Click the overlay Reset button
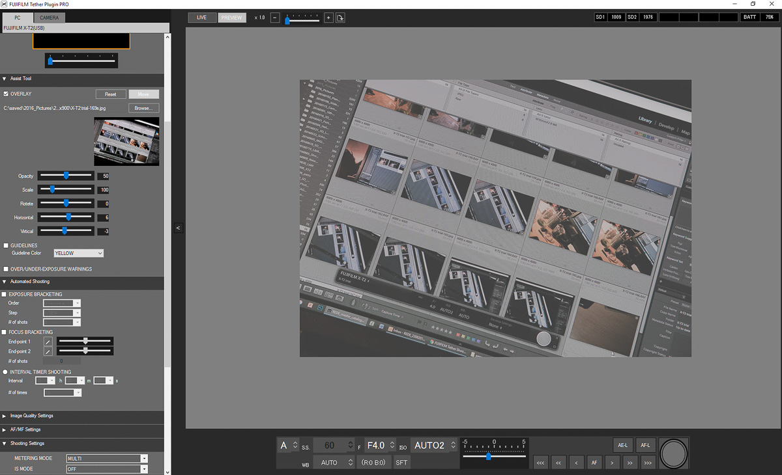782x475 pixels. coord(111,94)
